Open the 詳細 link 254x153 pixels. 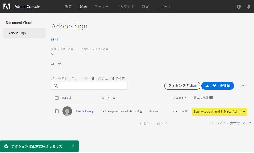coord(54,39)
